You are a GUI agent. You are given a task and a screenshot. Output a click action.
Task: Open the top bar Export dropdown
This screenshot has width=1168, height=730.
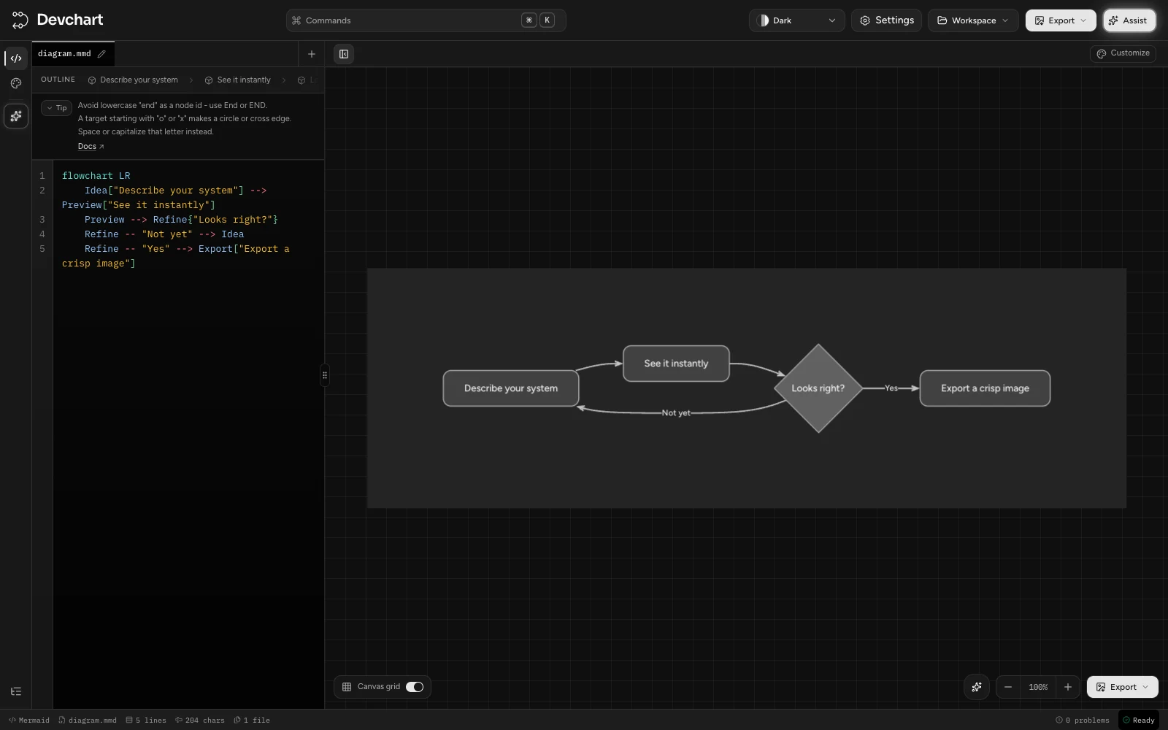[x=1061, y=20]
